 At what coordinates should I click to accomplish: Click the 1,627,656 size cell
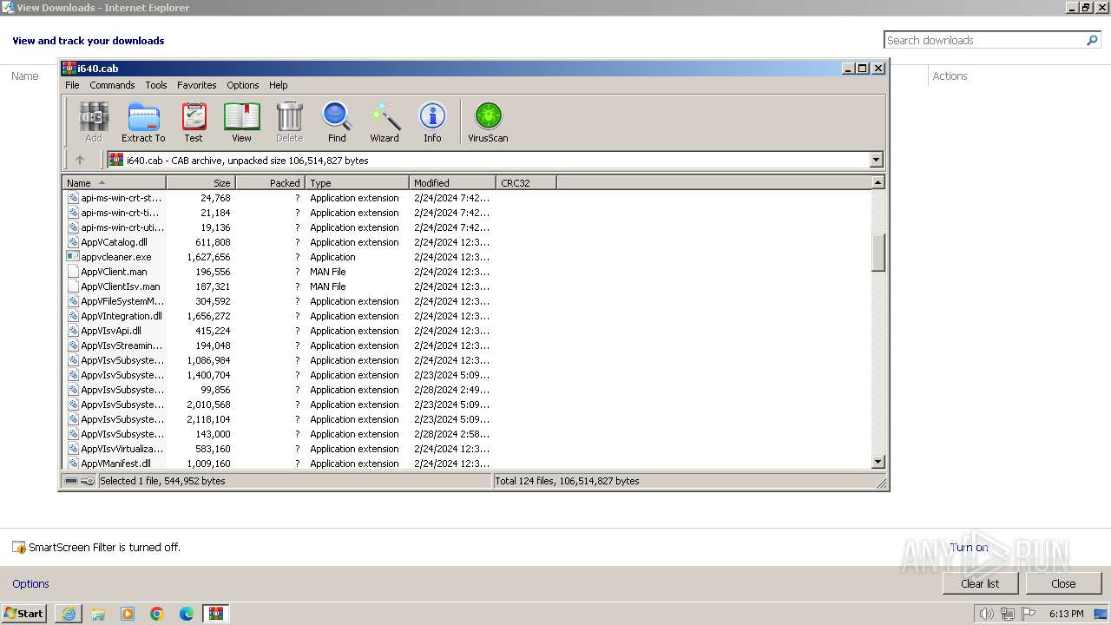pyautogui.click(x=208, y=257)
